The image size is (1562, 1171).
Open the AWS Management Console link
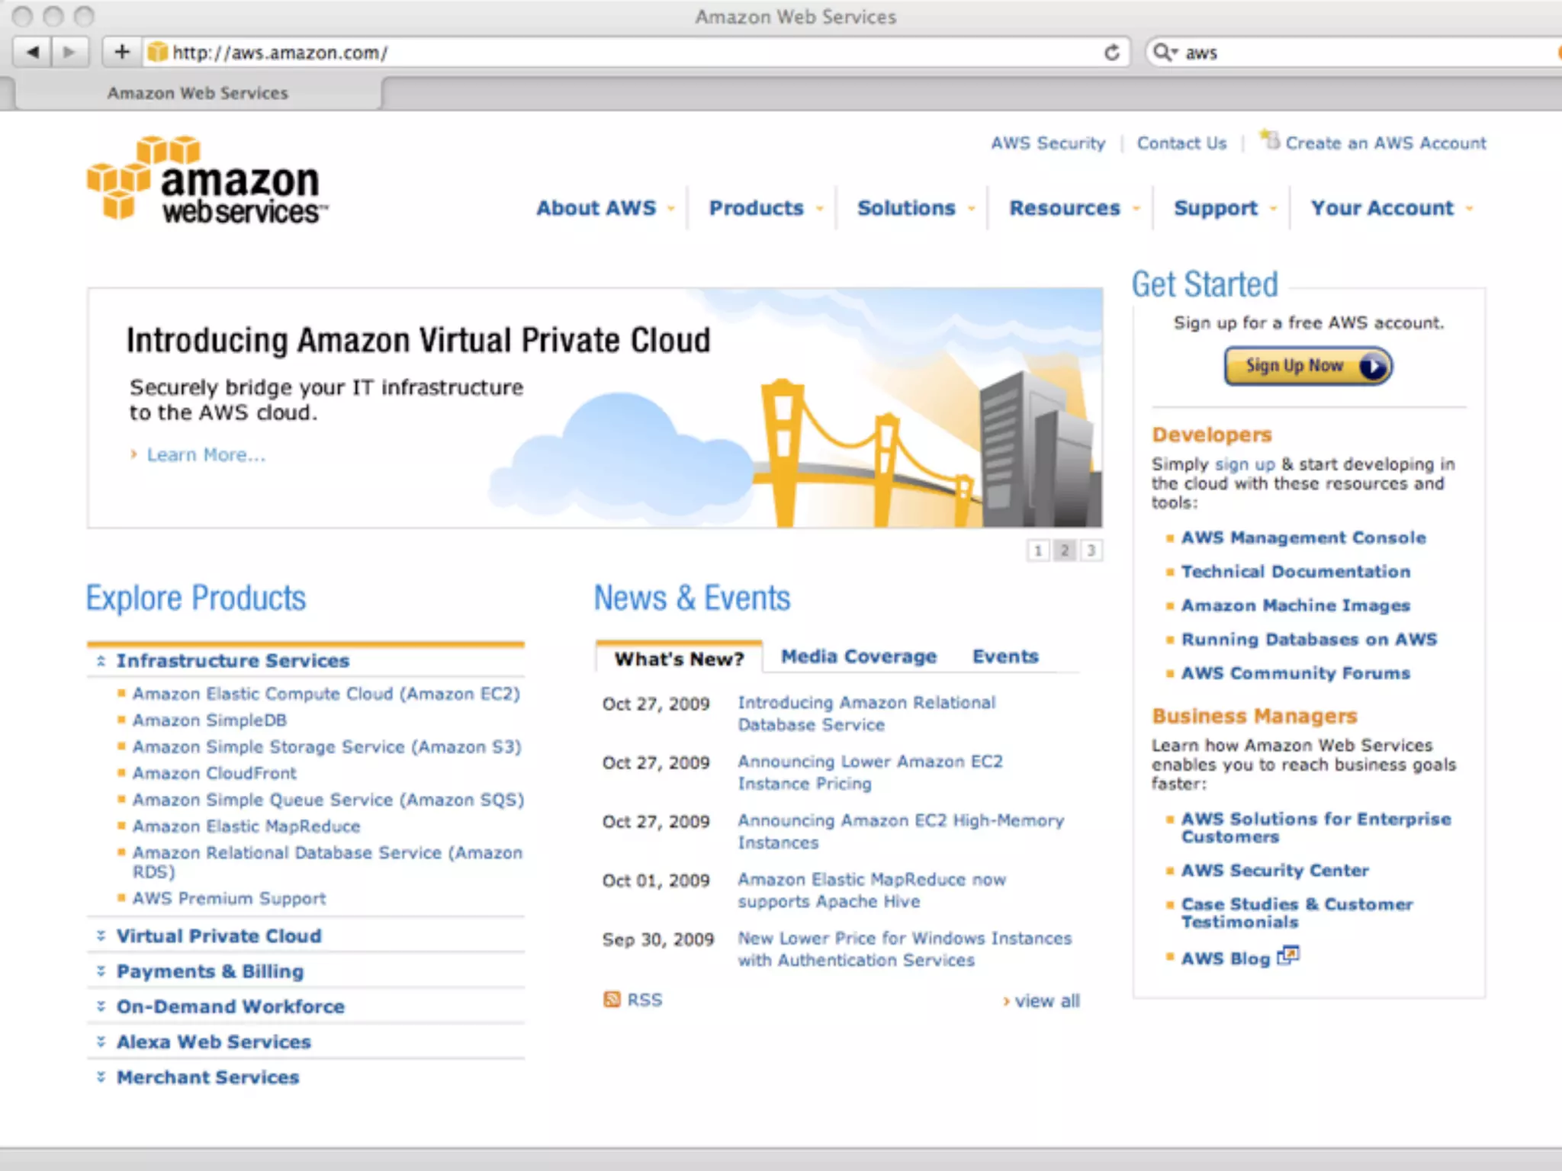(x=1303, y=537)
